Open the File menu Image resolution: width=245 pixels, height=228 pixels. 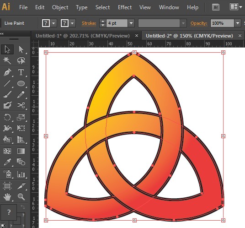click(23, 7)
